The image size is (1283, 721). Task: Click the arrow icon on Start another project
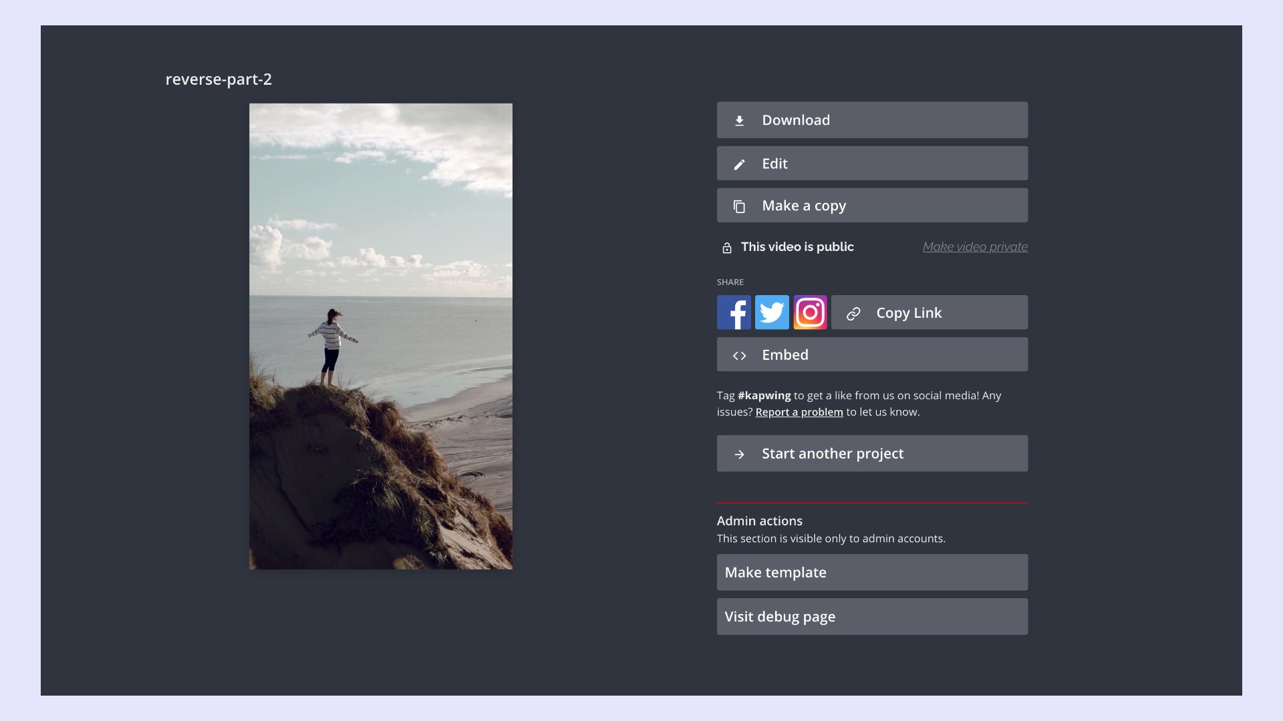click(739, 455)
